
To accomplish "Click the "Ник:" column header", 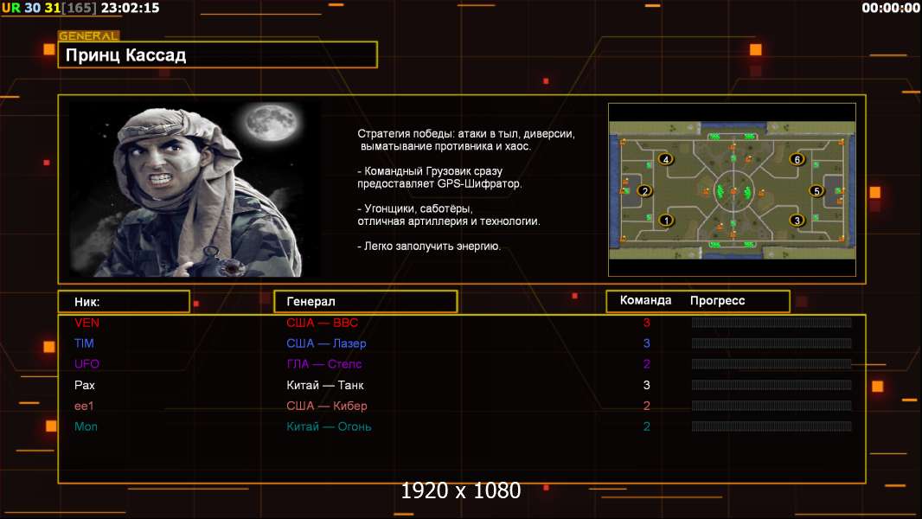I will click(124, 302).
